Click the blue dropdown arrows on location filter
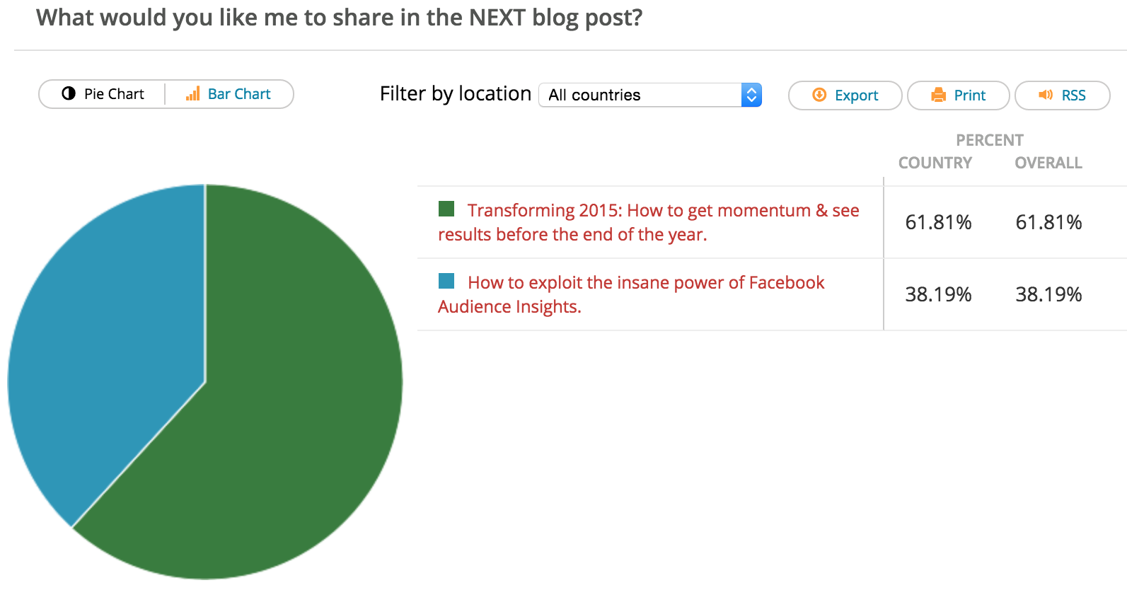This screenshot has height=590, width=1127. point(751,95)
